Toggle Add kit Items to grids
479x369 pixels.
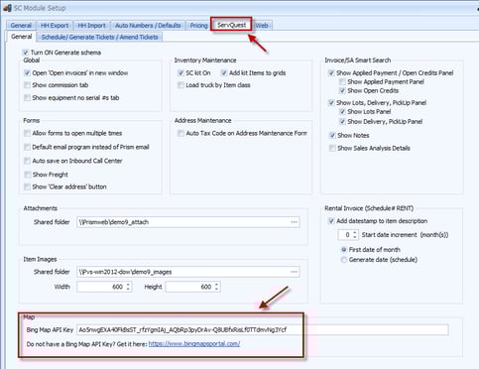pos(224,73)
